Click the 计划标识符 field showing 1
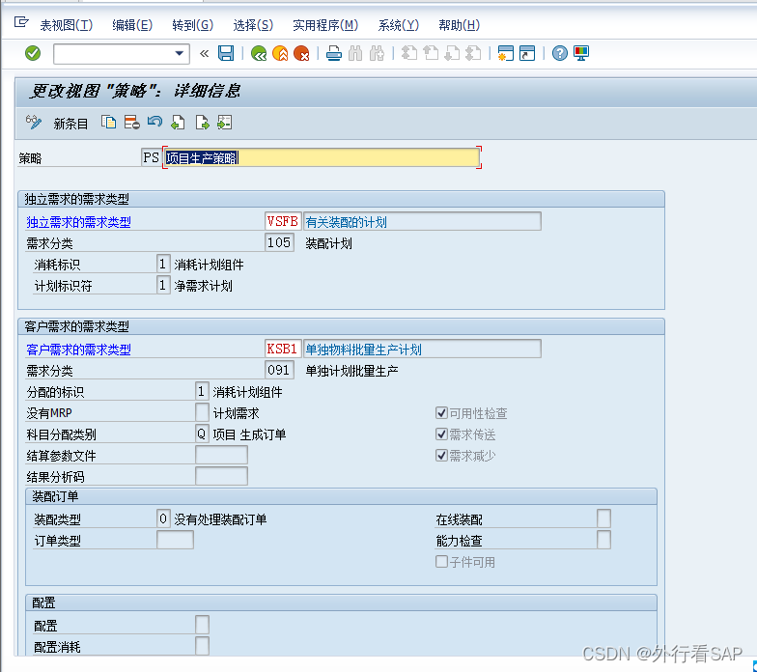Viewport: 757px width, 672px height. click(x=163, y=285)
